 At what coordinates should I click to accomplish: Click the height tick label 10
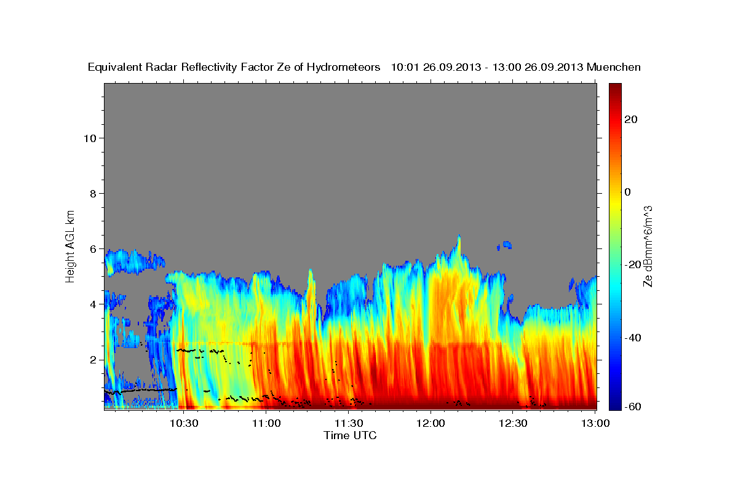point(90,138)
